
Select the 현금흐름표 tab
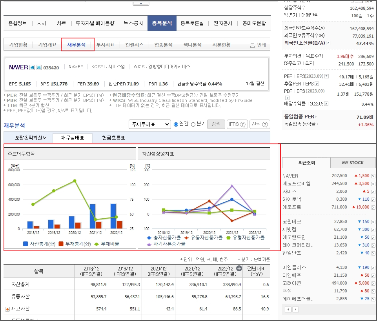pos(113,138)
